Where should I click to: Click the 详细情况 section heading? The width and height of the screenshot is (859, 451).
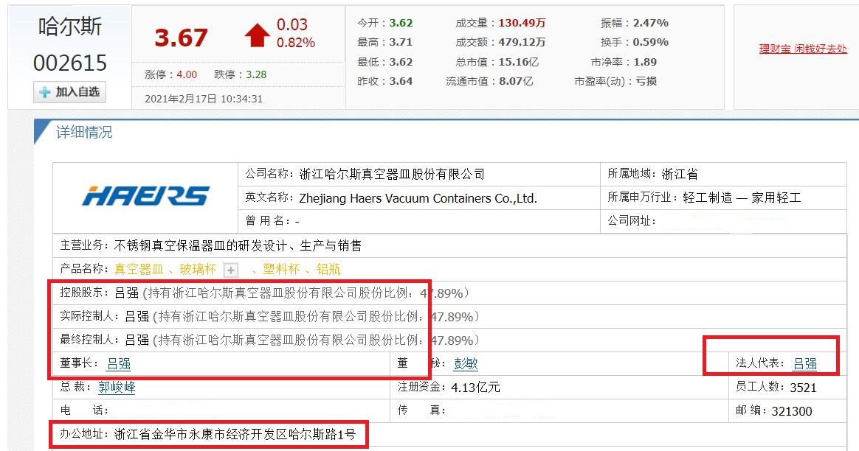tap(84, 133)
